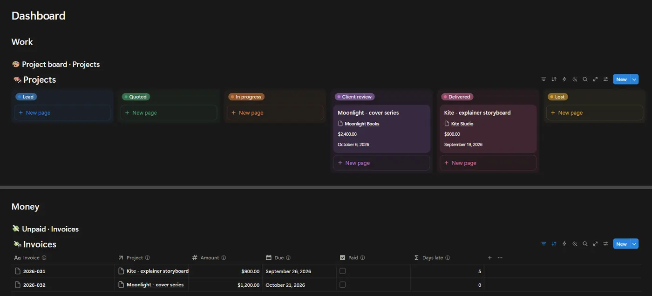Open Projects automations lightning icon
The height and width of the screenshot is (296, 652).
pos(564,79)
